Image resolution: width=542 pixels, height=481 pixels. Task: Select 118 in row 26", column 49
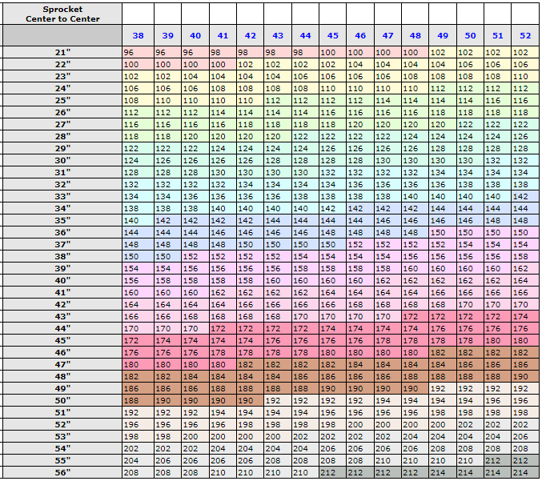(443, 113)
